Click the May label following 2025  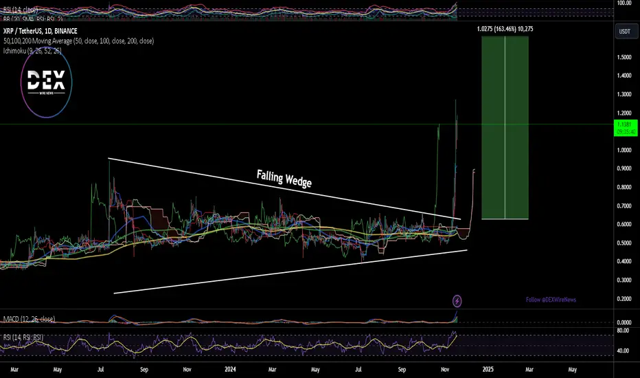573,370
